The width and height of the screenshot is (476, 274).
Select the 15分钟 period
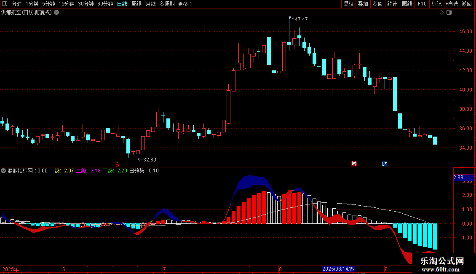point(67,4)
